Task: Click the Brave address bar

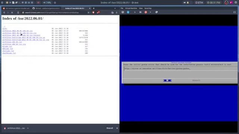Action: coord(55,12)
